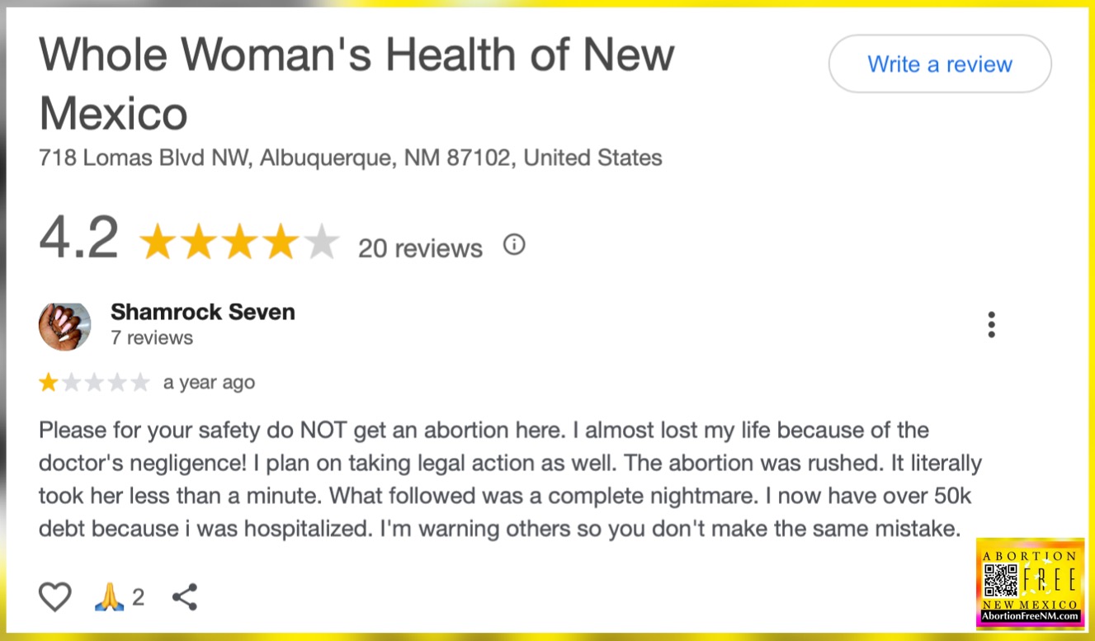Click the 718 Lomas Blvd address line
The width and height of the screenshot is (1095, 641).
[351, 158]
